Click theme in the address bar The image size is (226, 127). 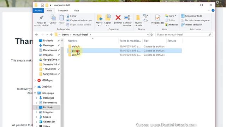point(65,35)
